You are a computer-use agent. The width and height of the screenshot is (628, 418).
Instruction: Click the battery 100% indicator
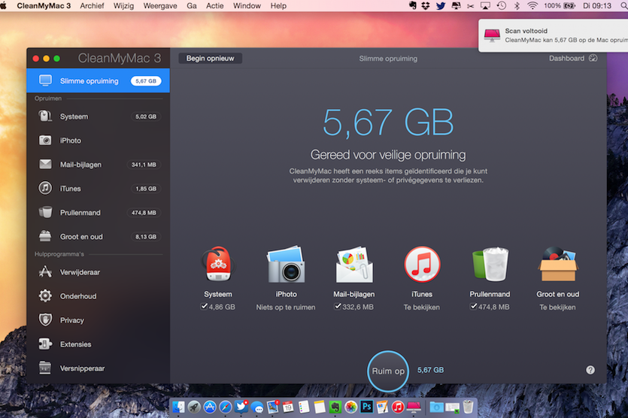560,5
